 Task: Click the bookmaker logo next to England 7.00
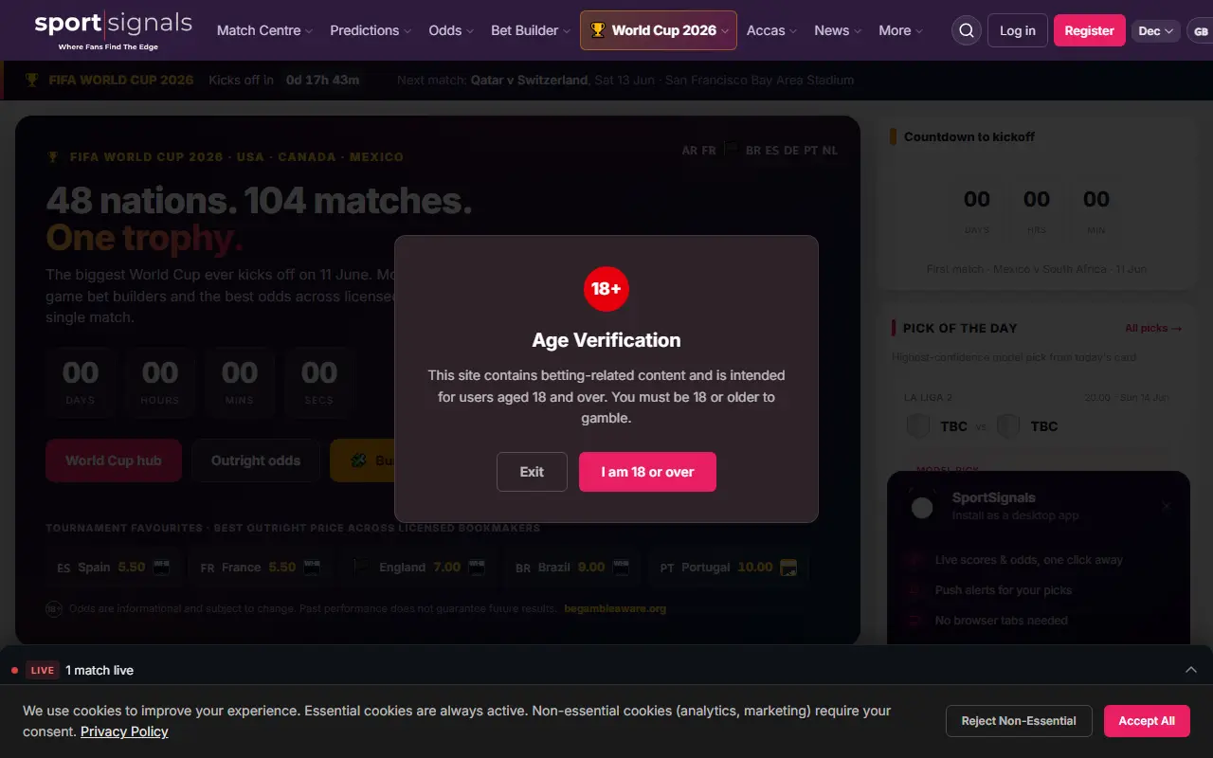pos(476,568)
